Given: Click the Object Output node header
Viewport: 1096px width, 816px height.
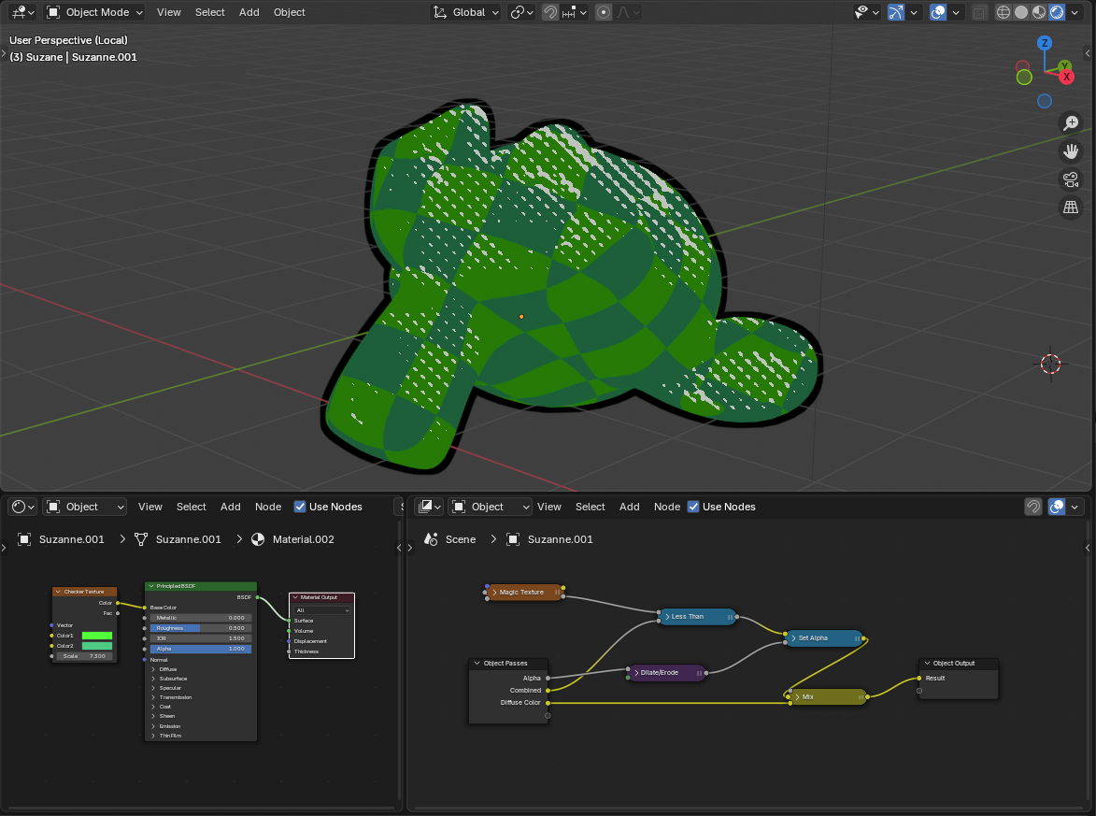Looking at the screenshot, I should (958, 663).
